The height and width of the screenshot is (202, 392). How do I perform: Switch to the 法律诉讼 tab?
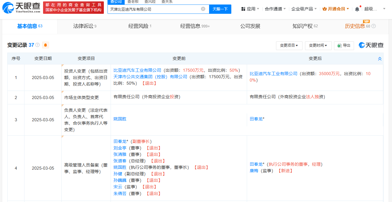point(85,26)
